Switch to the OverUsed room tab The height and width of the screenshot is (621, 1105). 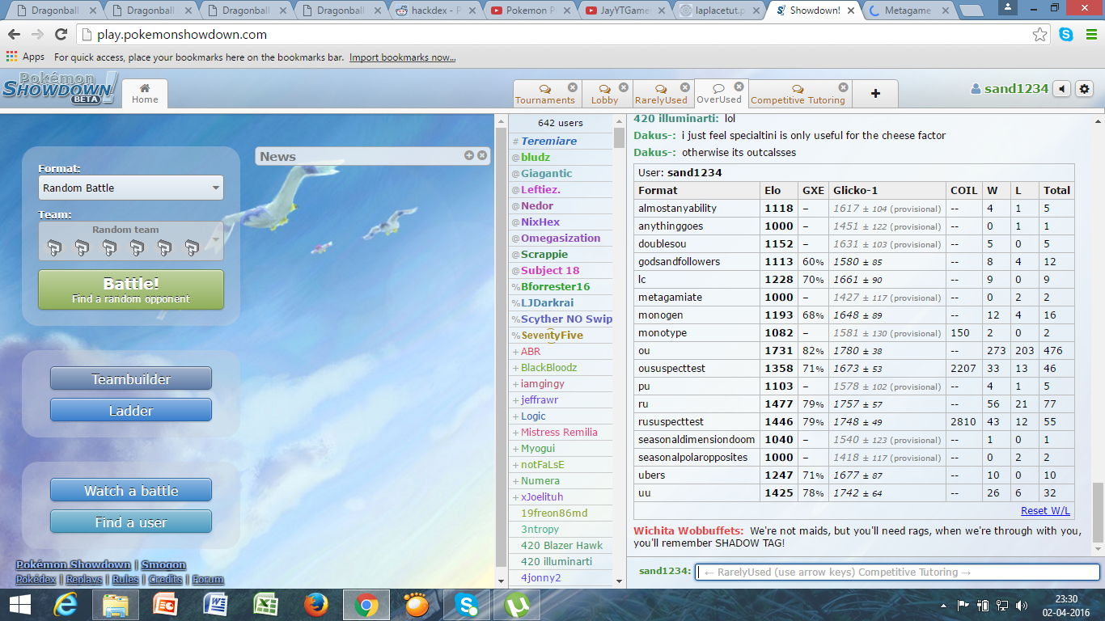coord(718,98)
